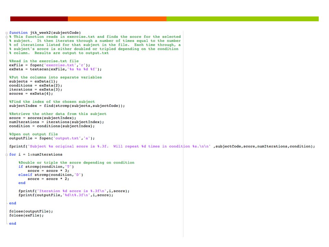
Task: Click the line 'for i = 1:numIterations'
Action: click(x=36, y=154)
